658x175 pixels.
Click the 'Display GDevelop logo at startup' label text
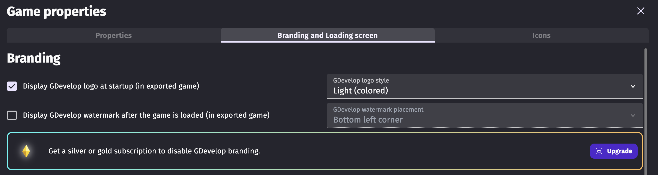(x=111, y=86)
